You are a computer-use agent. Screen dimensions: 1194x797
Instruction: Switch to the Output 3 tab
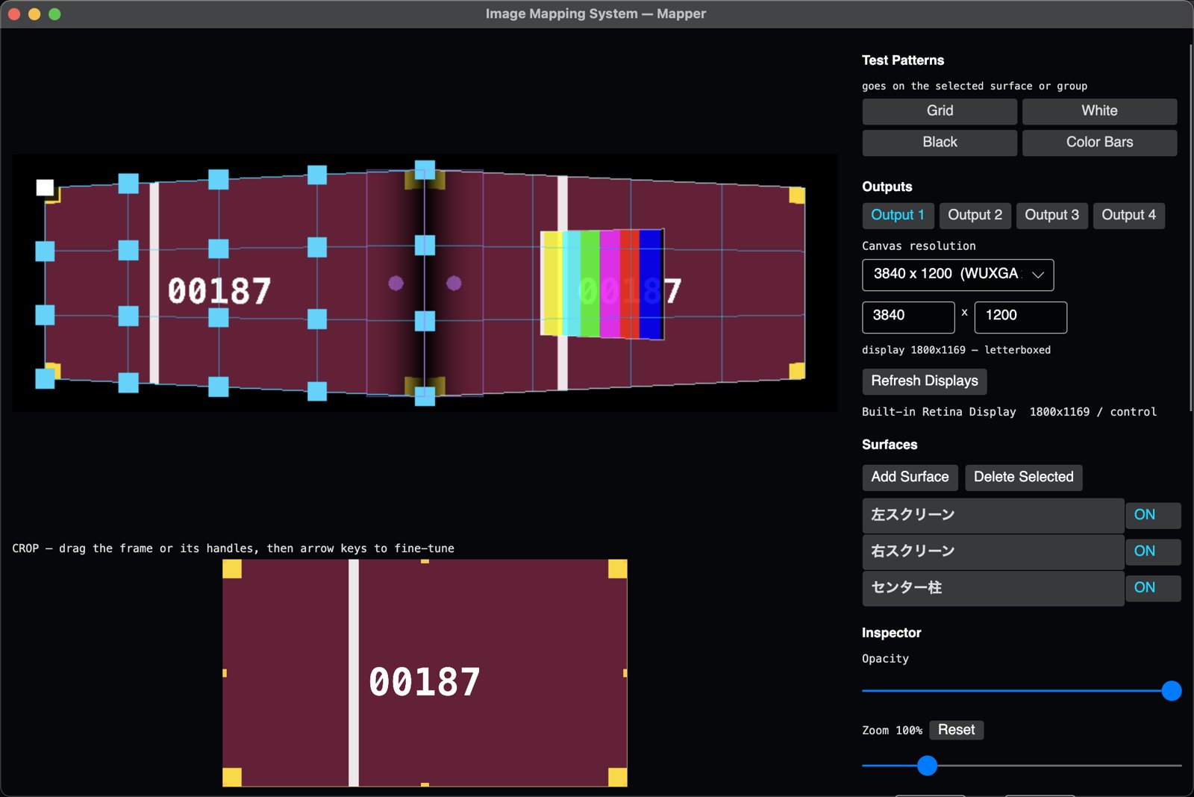pyautogui.click(x=1051, y=216)
